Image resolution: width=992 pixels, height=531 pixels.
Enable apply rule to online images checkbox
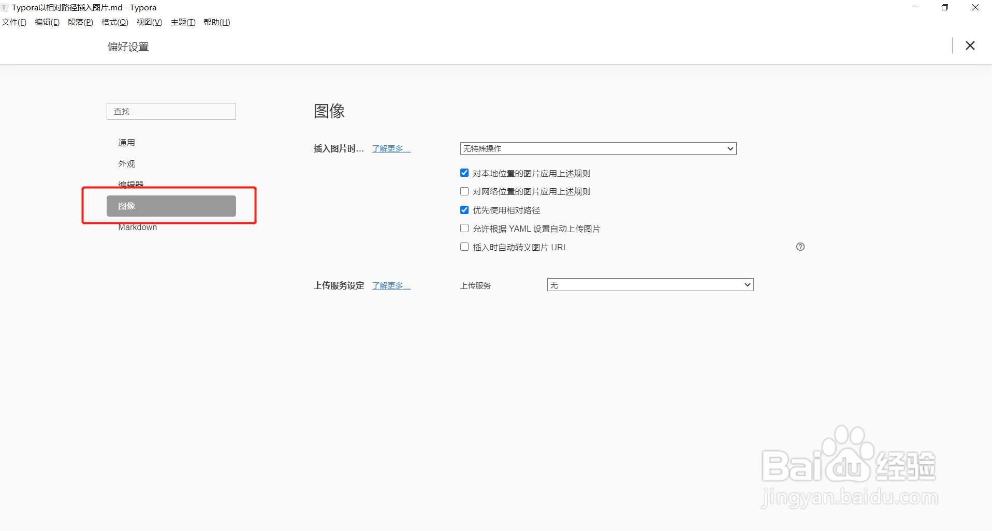coord(464,191)
